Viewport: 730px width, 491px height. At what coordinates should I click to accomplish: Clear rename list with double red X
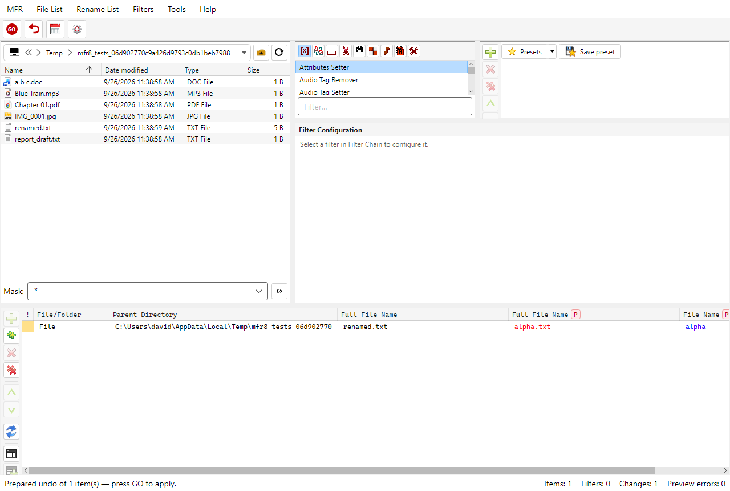(x=11, y=370)
